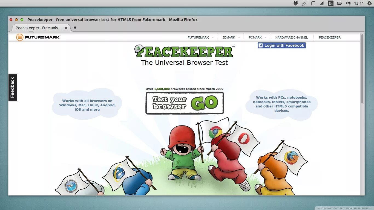Open the system settings gear menu
This screenshot has width=374, height=210.
pos(369,3)
